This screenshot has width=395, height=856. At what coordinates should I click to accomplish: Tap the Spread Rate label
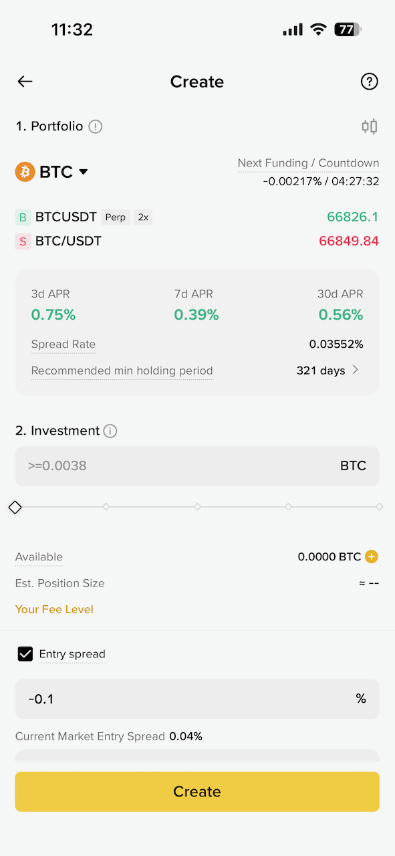pyautogui.click(x=63, y=344)
